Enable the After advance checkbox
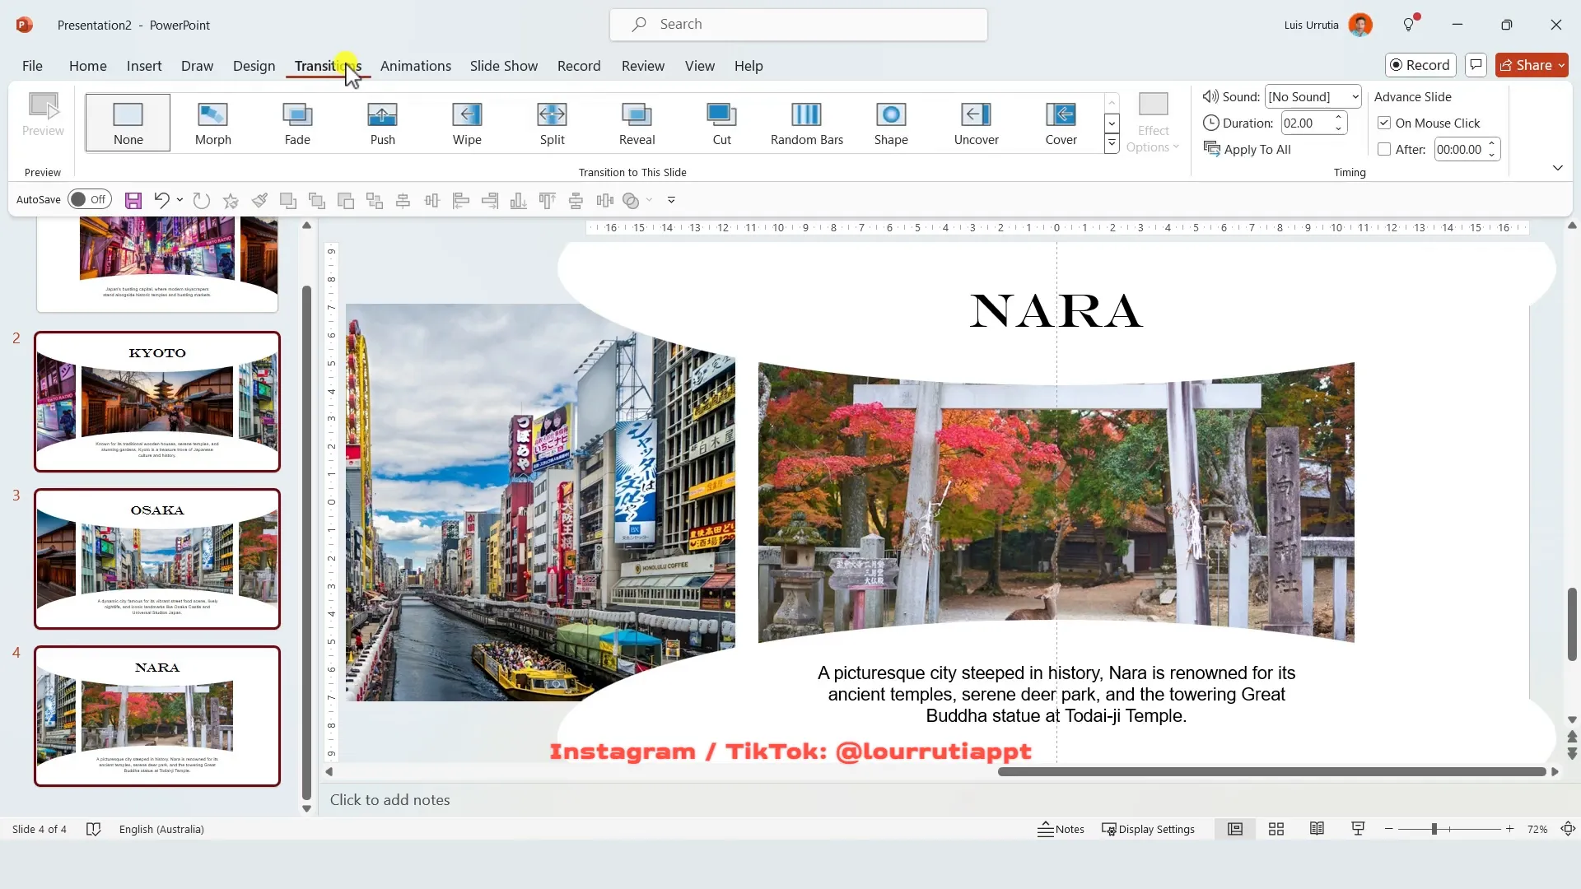Image resolution: width=1581 pixels, height=889 pixels. pos(1384,150)
